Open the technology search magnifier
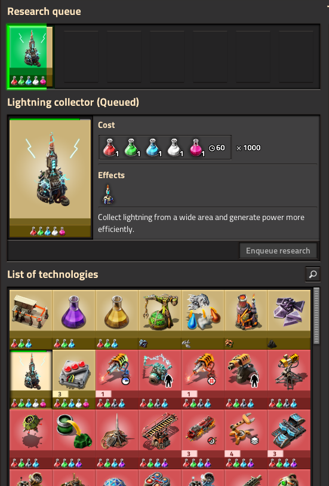 point(313,274)
